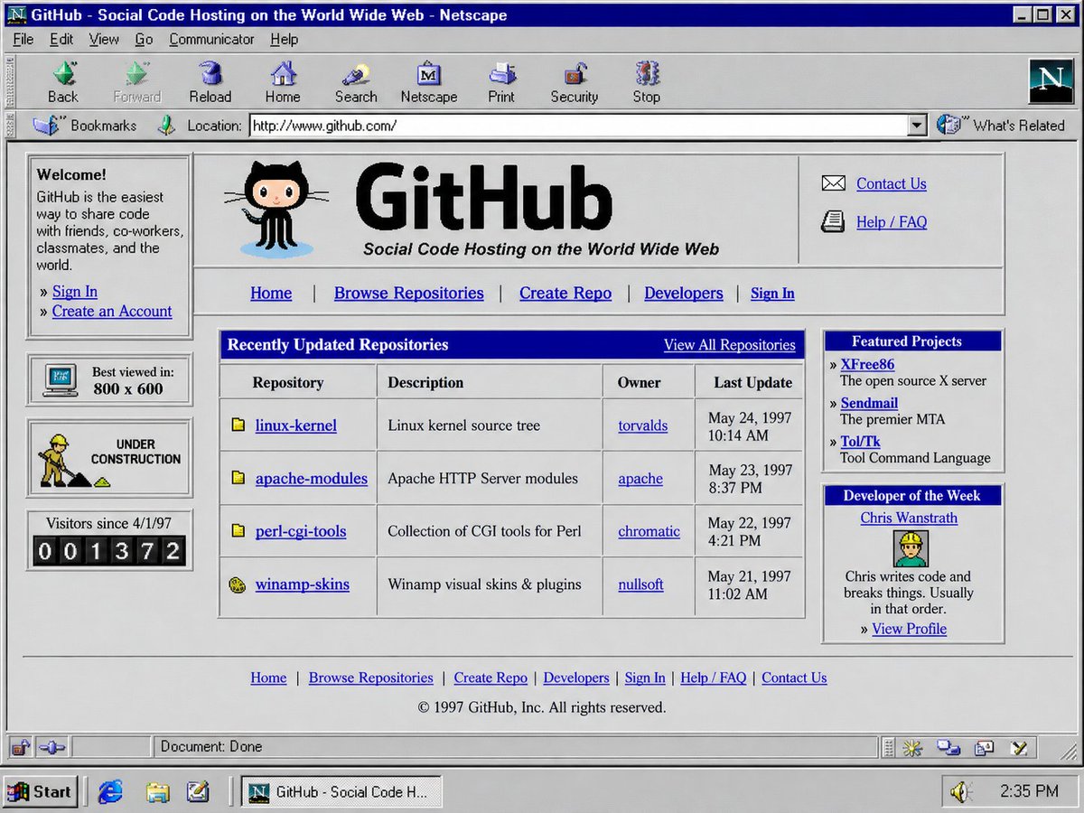Click Contact Us link in header

892,183
